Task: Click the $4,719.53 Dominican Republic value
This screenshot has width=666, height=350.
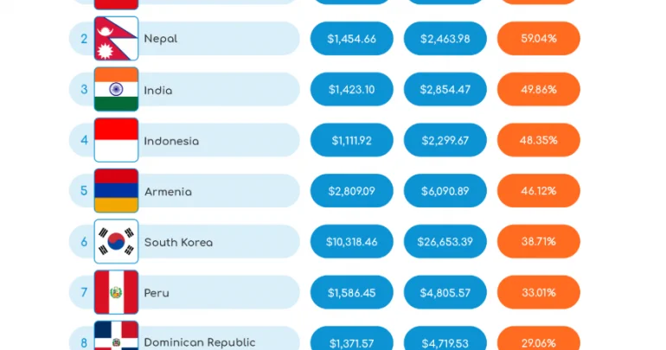Action: pos(445,338)
